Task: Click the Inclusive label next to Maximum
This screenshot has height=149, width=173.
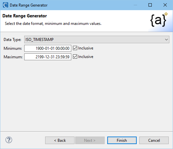Action: pos(86,57)
